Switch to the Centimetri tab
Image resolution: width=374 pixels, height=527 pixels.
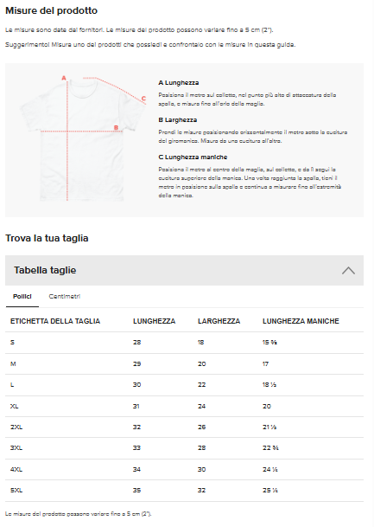(65, 297)
